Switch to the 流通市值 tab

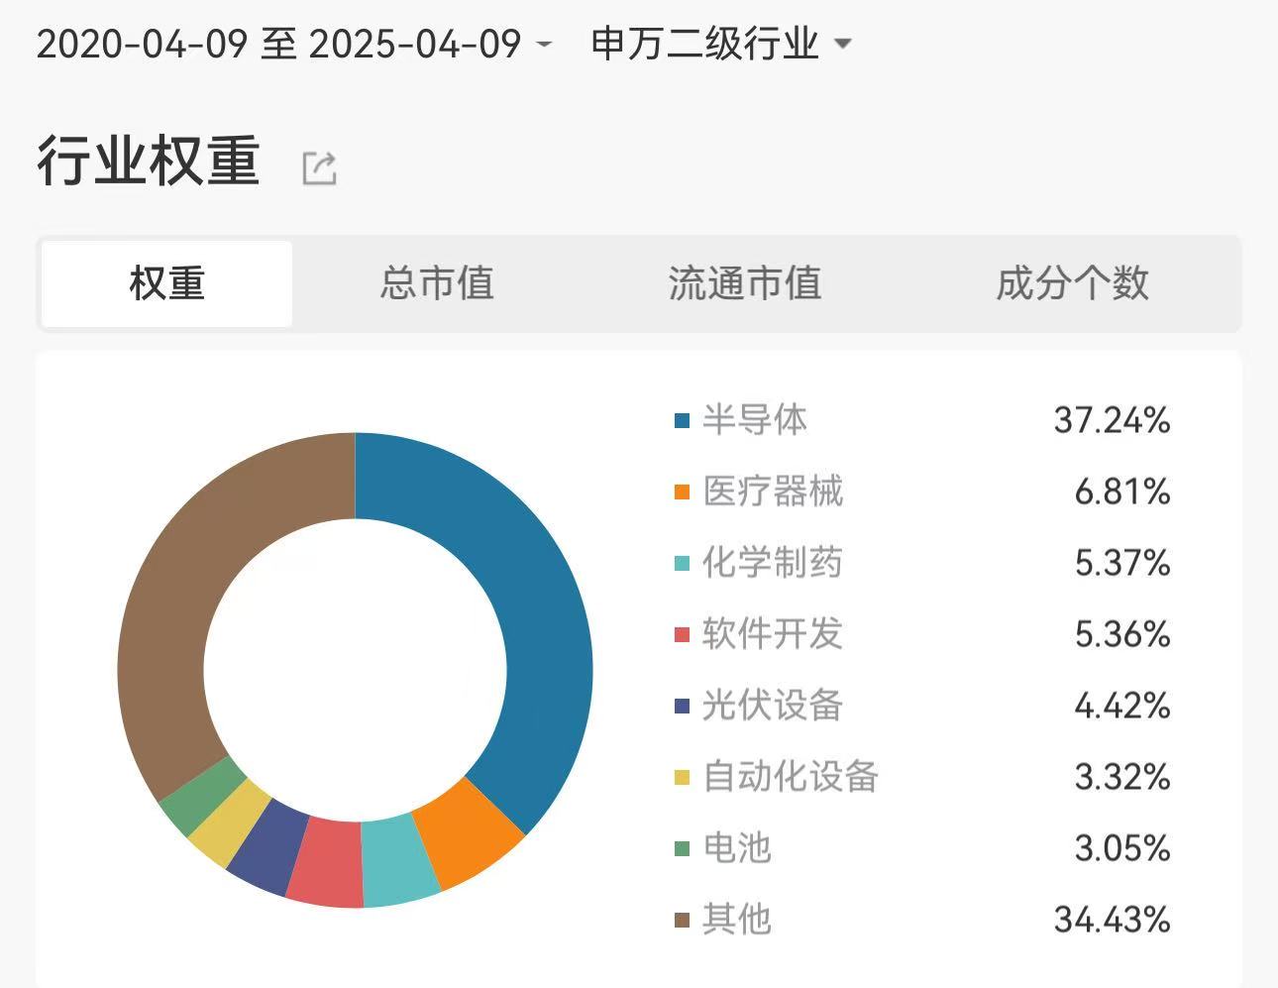(x=745, y=283)
